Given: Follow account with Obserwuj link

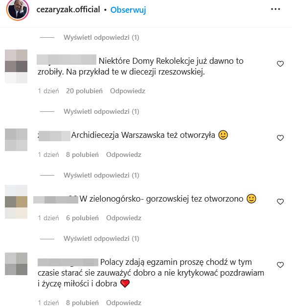Looking at the screenshot, I should (128, 10).
